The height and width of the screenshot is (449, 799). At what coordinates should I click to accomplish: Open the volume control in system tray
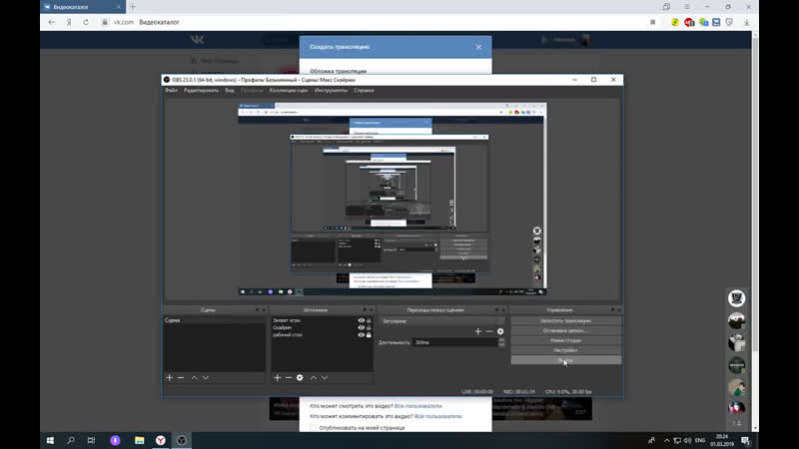687,440
